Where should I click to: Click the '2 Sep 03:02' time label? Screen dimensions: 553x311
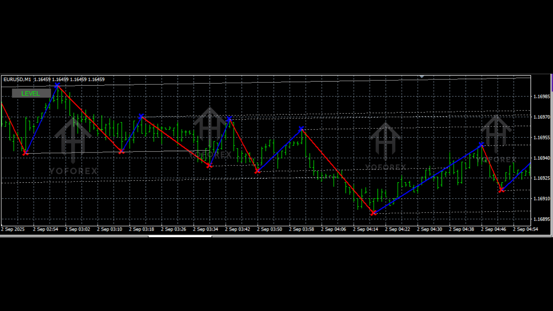pos(77,229)
